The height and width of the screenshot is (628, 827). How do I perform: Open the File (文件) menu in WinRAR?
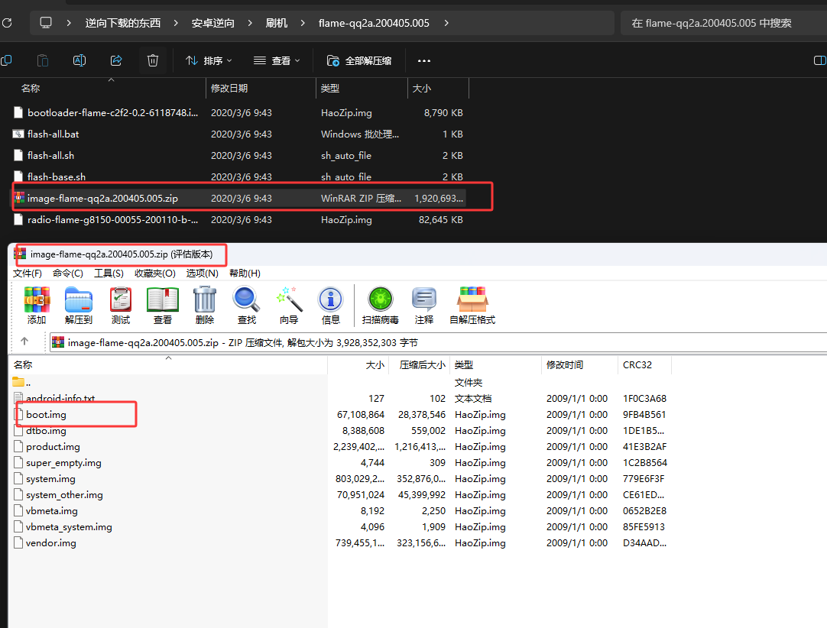click(28, 274)
